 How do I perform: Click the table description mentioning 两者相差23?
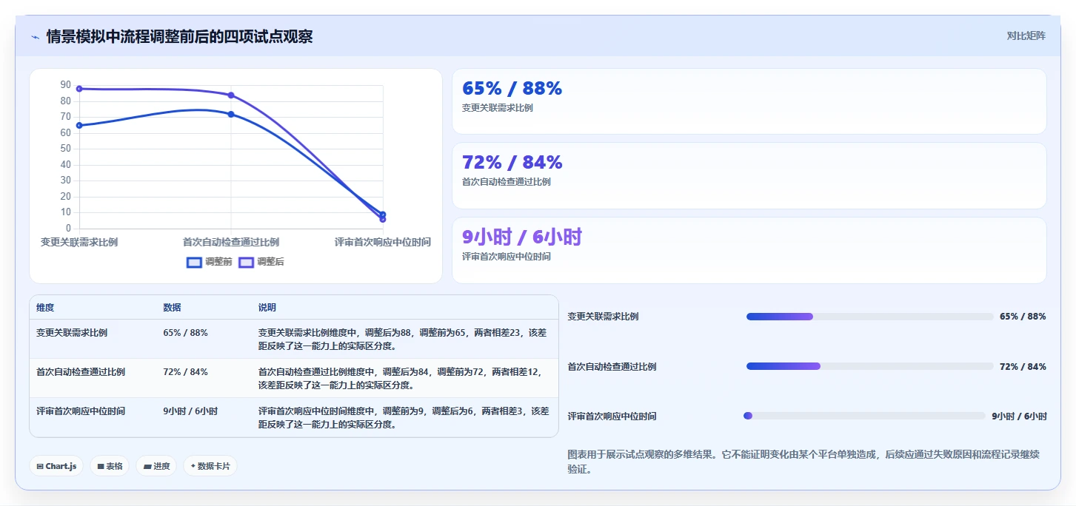pos(403,339)
